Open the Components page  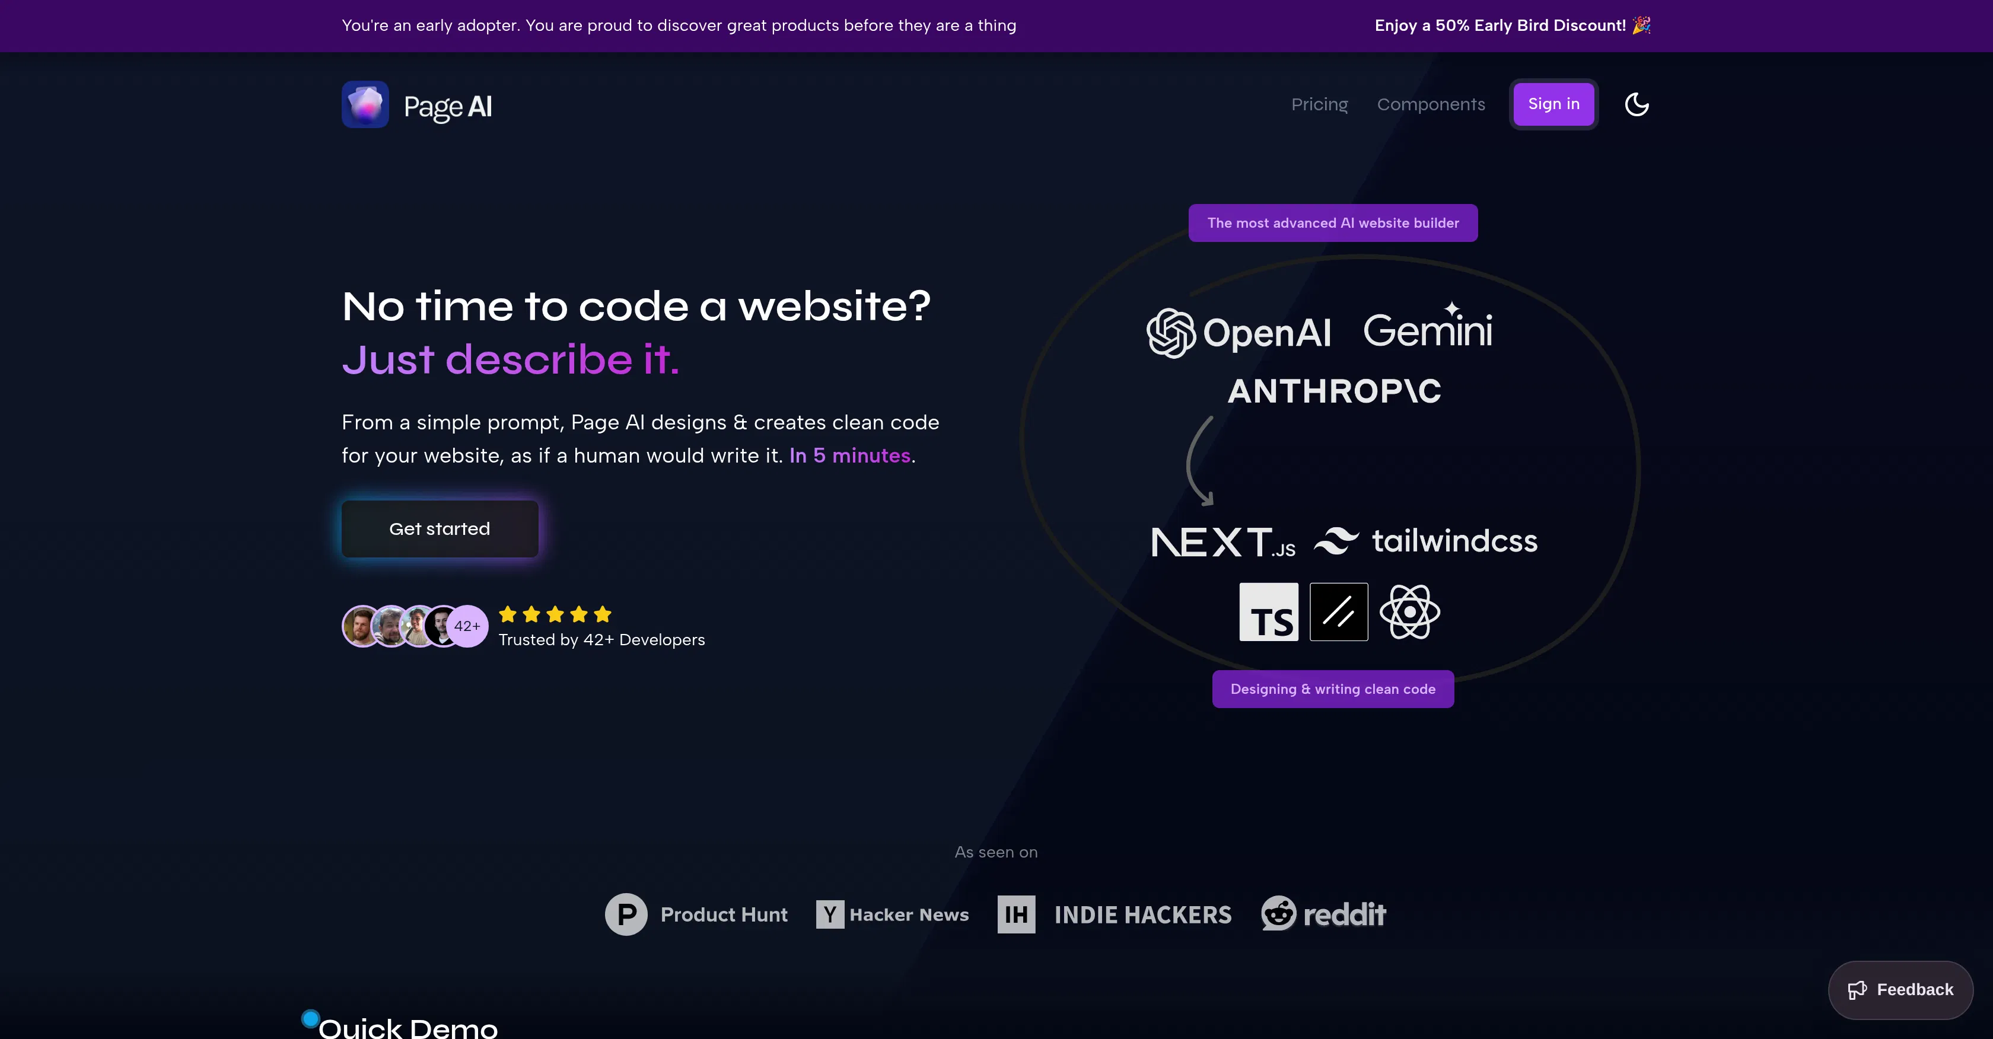[x=1431, y=104]
